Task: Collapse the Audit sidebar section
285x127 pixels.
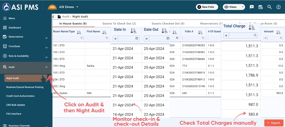Action: coord(46,67)
